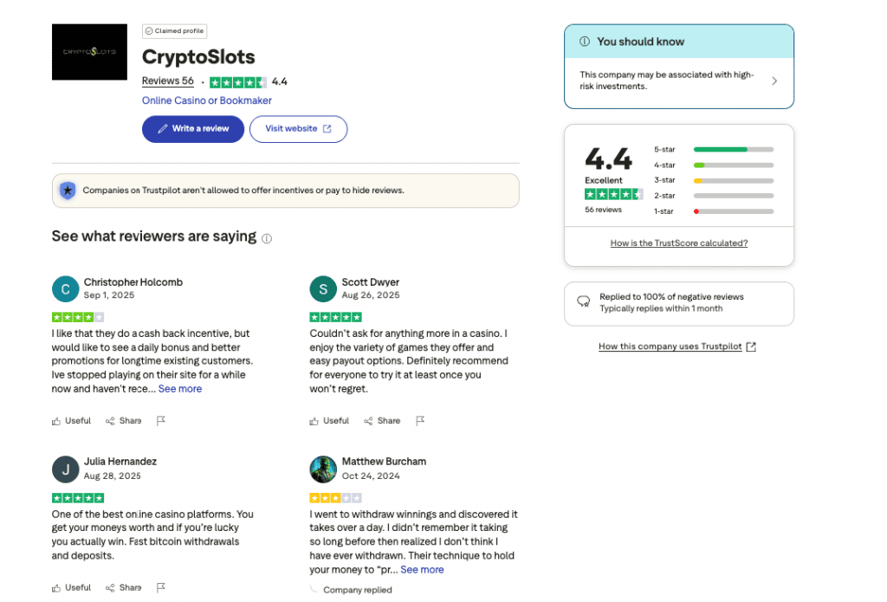Viewport: 887px width, 602px height.
Task: Click the thumbs-up Useful icon on Scott Dwyer's review
Action: point(314,421)
